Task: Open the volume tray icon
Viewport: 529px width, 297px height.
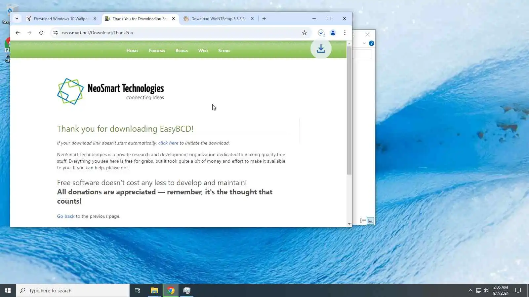Action: pyautogui.click(x=486, y=290)
